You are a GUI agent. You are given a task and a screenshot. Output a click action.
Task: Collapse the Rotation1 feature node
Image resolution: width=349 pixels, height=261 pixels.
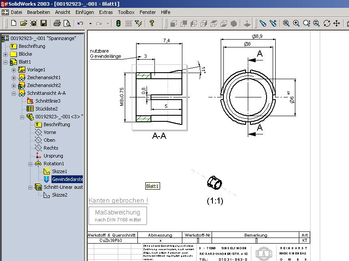tap(30, 164)
